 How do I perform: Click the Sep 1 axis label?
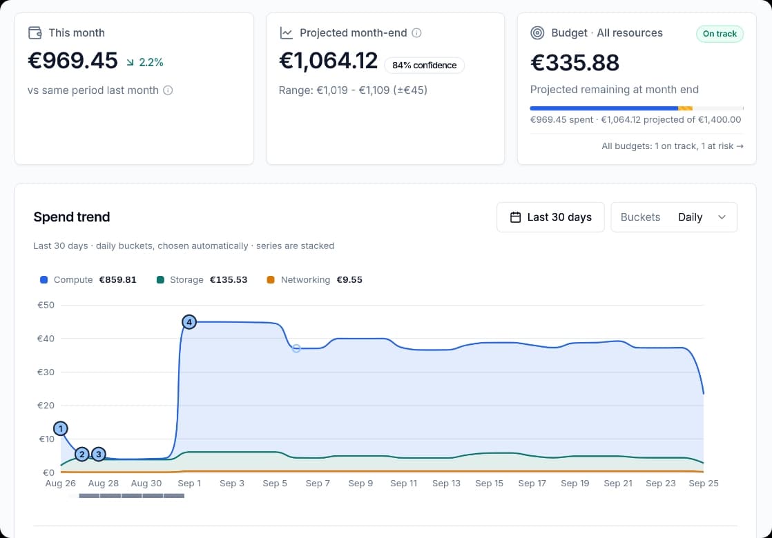pyautogui.click(x=189, y=484)
